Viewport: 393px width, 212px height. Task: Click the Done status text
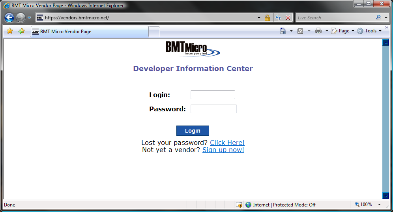click(x=9, y=205)
